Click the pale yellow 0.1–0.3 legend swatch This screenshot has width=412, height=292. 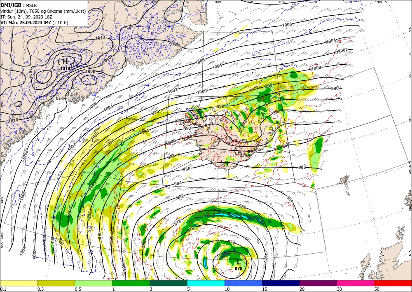19,283
